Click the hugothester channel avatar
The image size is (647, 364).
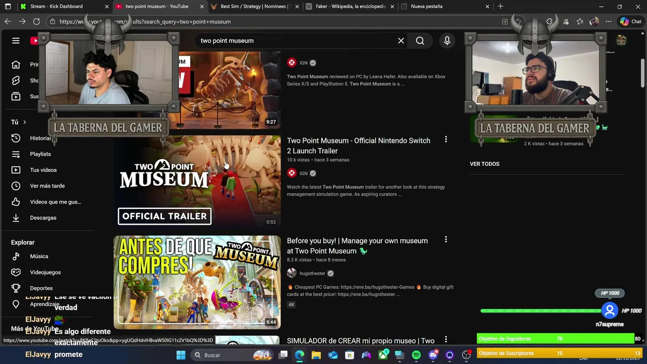pyautogui.click(x=292, y=273)
